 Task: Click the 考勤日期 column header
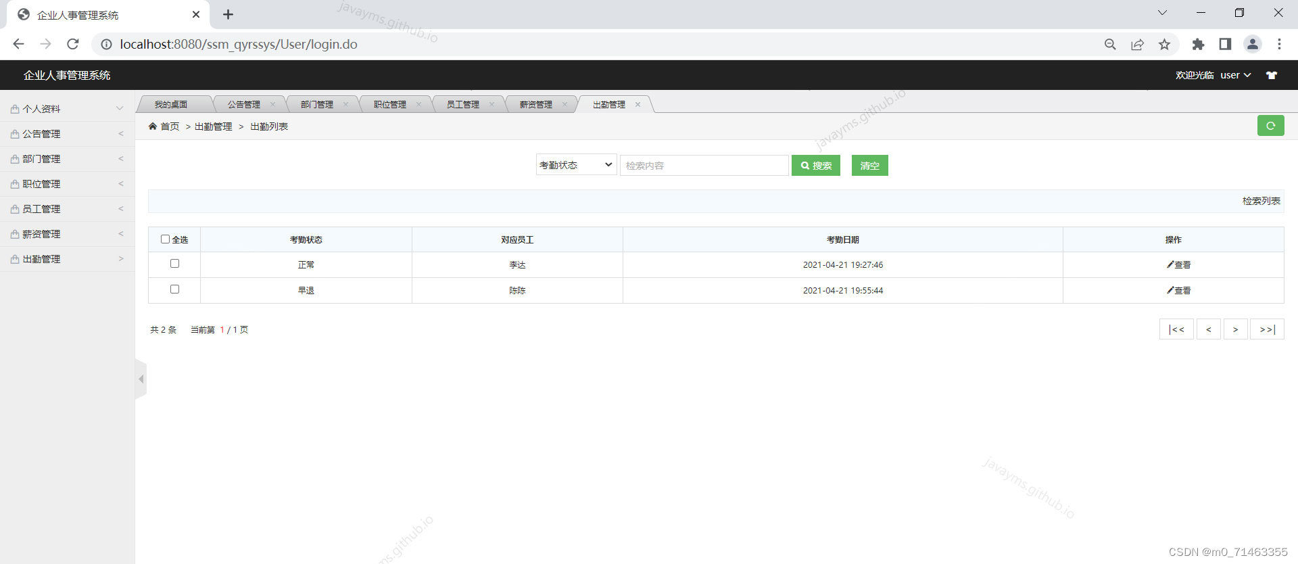pyautogui.click(x=842, y=239)
